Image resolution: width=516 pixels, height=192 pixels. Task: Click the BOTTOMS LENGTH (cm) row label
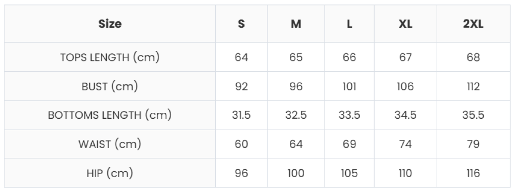tap(110, 115)
